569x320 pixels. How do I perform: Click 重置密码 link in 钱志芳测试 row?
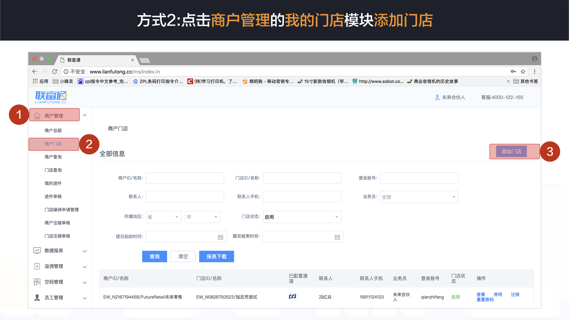coord(485,300)
